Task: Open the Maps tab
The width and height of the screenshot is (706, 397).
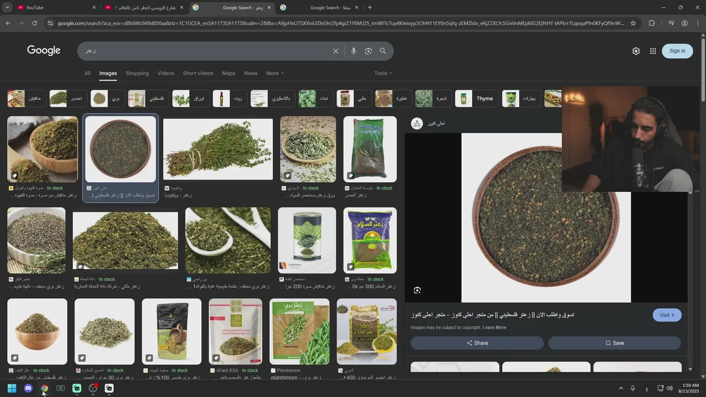Action: click(x=228, y=73)
